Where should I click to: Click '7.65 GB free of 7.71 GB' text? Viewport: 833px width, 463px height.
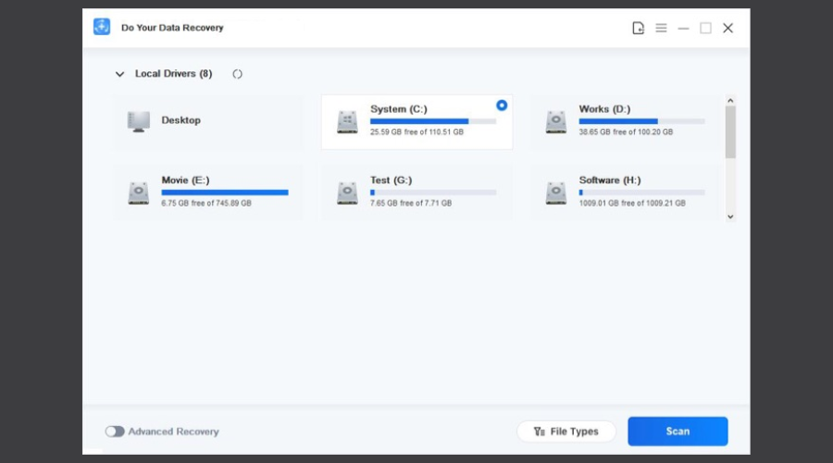(411, 203)
